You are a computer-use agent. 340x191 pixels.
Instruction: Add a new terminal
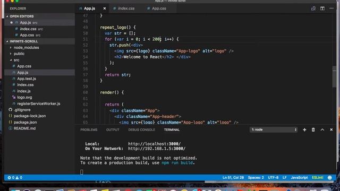click(304, 129)
